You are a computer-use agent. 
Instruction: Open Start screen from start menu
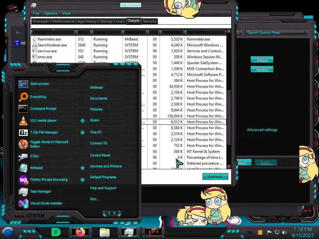39,84
